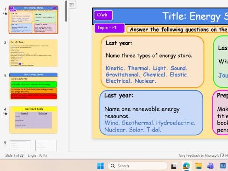Click the 'Electrical. Nuclear.' answer line

pos(131,81)
